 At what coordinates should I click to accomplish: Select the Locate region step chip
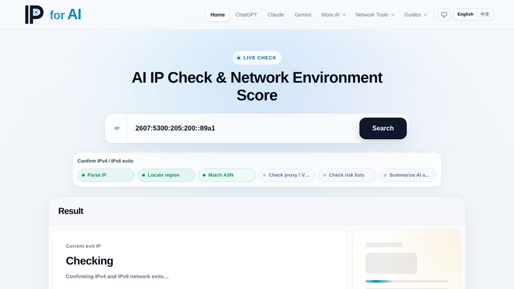click(x=166, y=175)
